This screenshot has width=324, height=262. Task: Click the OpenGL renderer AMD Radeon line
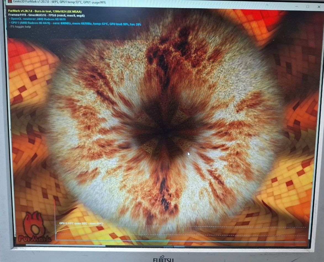(x=37, y=19)
